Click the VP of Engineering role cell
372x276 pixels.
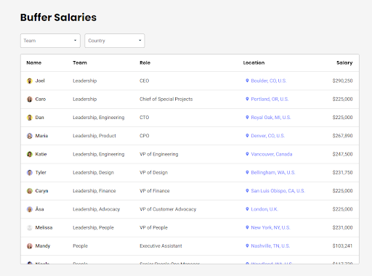[159, 154]
